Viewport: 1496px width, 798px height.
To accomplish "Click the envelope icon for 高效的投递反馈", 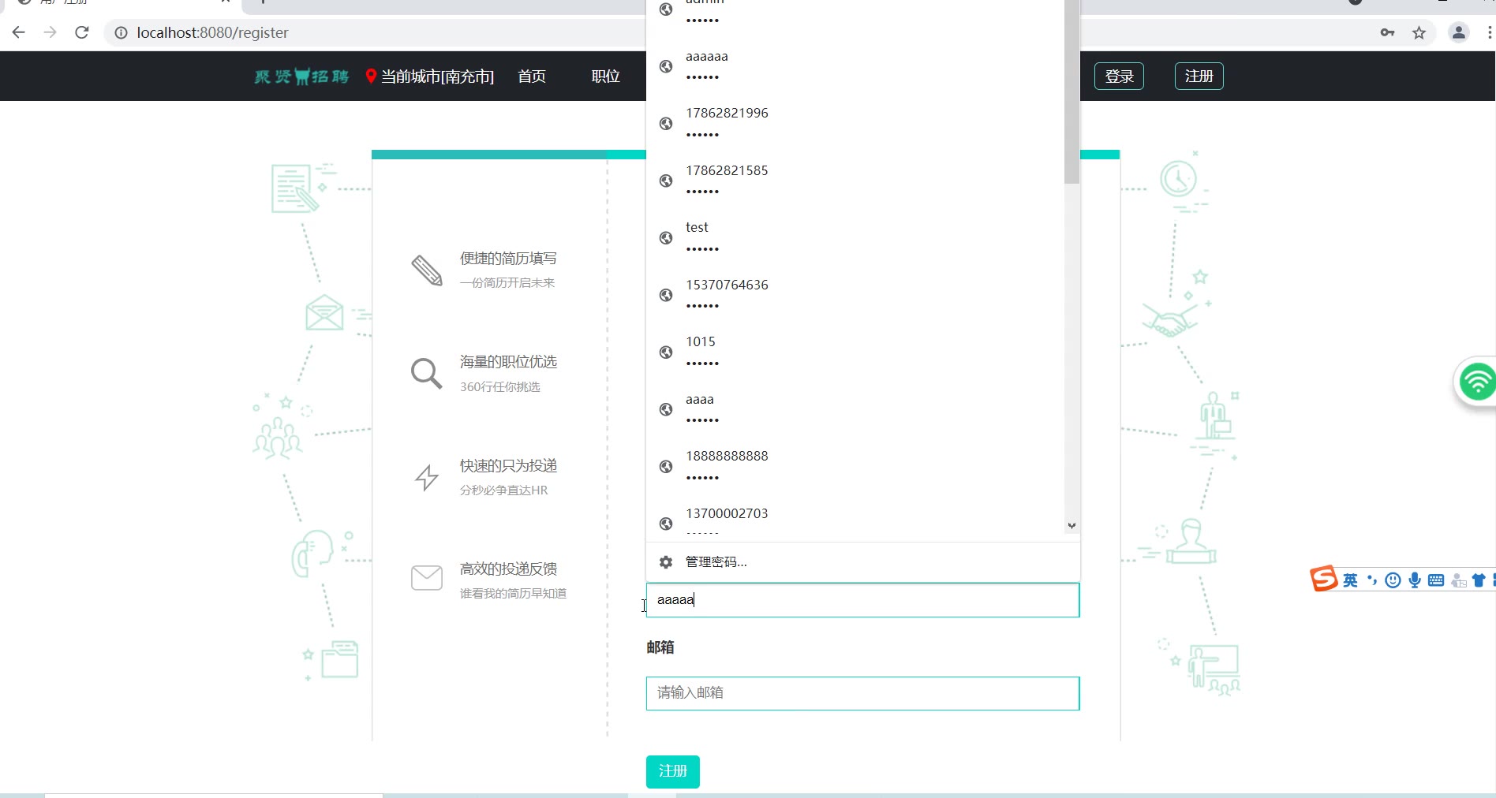I will click(x=427, y=578).
